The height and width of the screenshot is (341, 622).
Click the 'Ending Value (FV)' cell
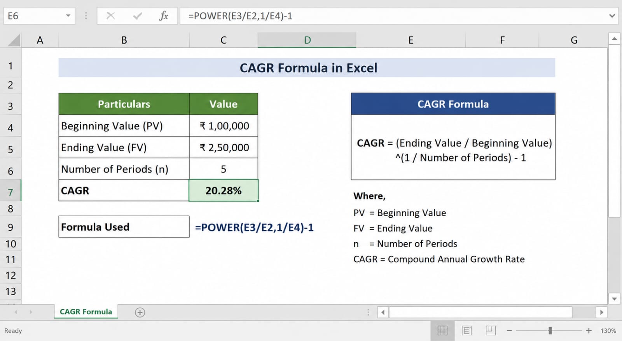pos(124,147)
